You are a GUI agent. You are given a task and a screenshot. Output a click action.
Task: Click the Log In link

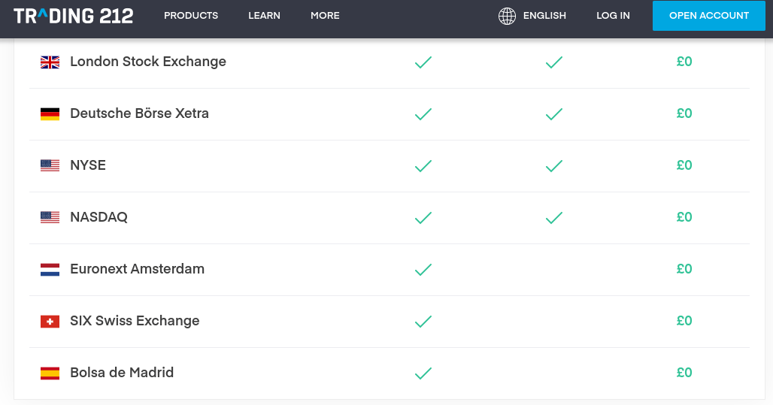[x=613, y=16]
